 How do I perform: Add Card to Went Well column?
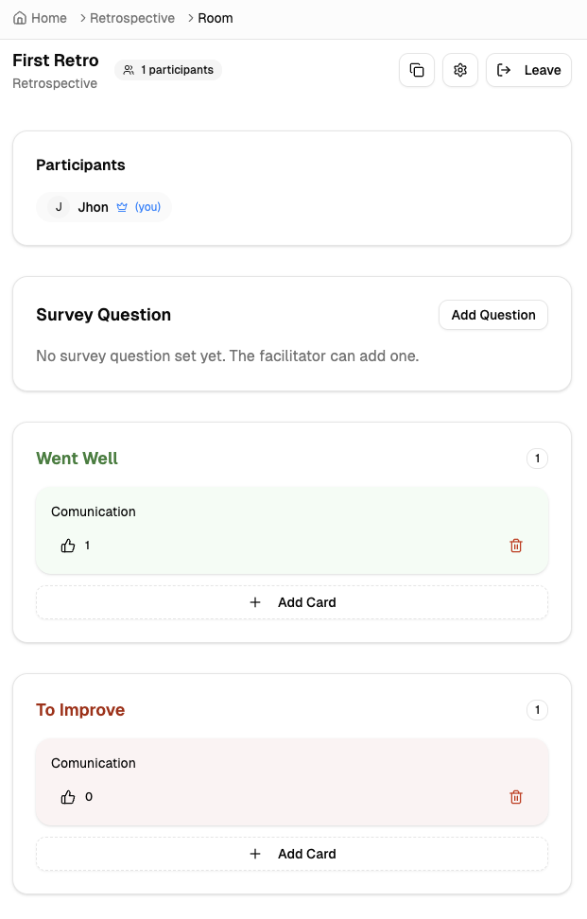pos(292,602)
